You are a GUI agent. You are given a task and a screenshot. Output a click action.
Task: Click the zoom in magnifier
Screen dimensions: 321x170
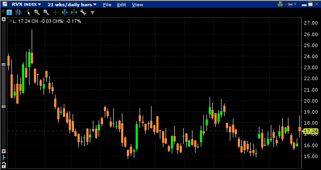pyautogui.click(x=37, y=12)
